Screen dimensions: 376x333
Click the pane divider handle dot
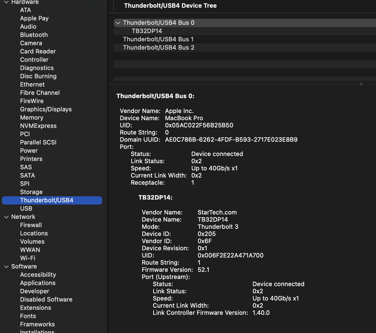coord(361,84)
